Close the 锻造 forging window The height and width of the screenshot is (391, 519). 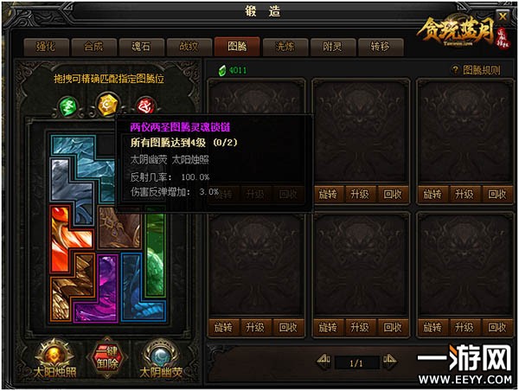(503, 16)
